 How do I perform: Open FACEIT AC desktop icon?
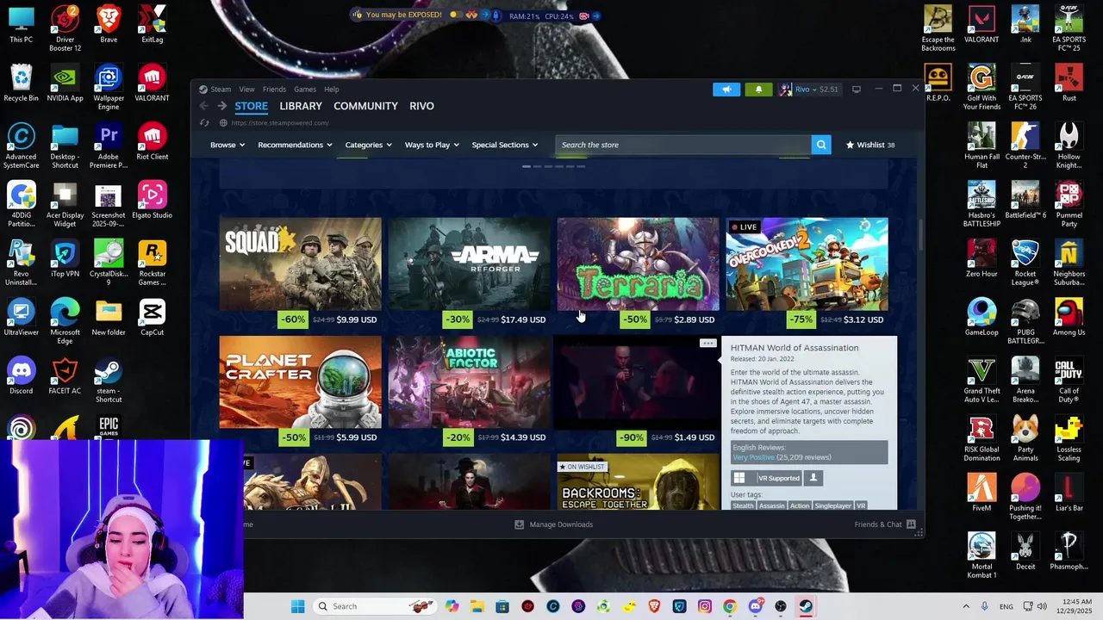click(65, 376)
